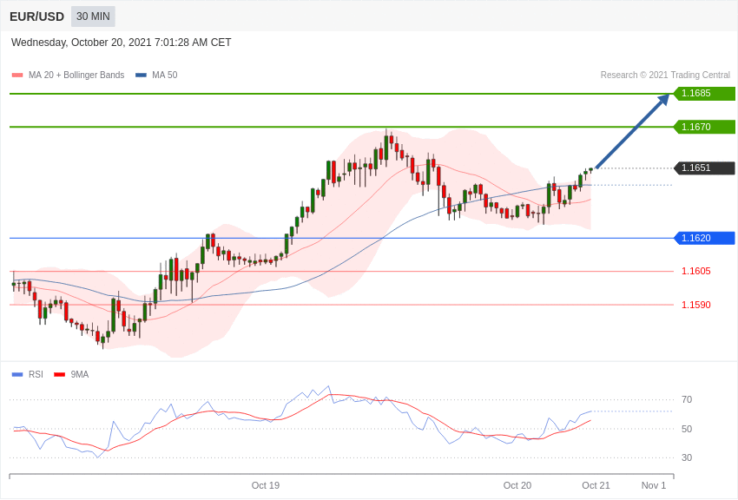Image resolution: width=738 pixels, height=500 pixels.
Task: Click the RSI legend label
Action: pos(36,374)
